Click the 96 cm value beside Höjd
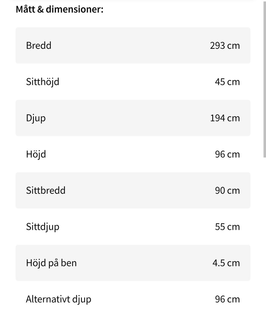 227,154
